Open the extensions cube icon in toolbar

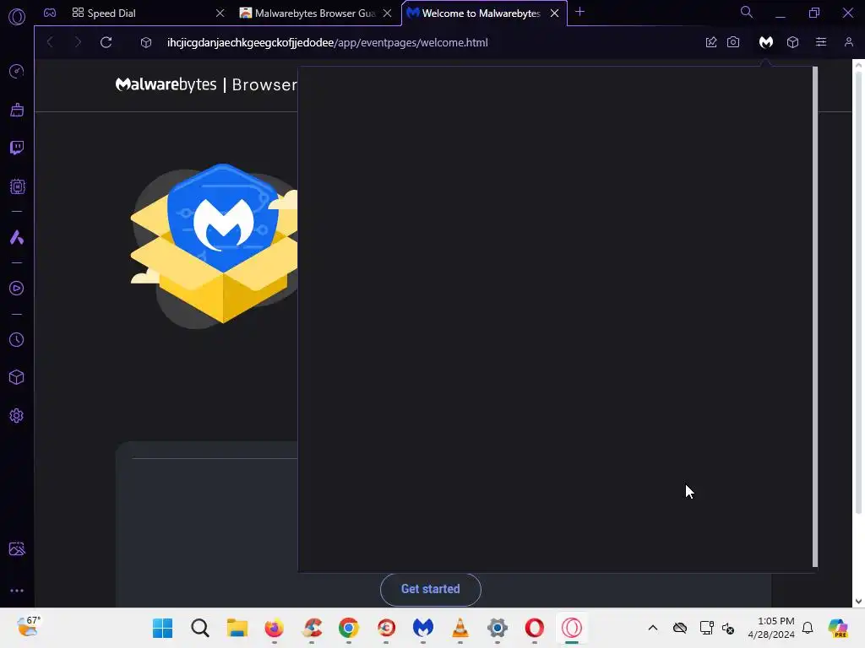(x=792, y=42)
